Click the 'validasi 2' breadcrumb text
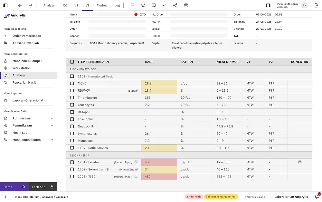The image size is (322, 202). (x=62, y=197)
